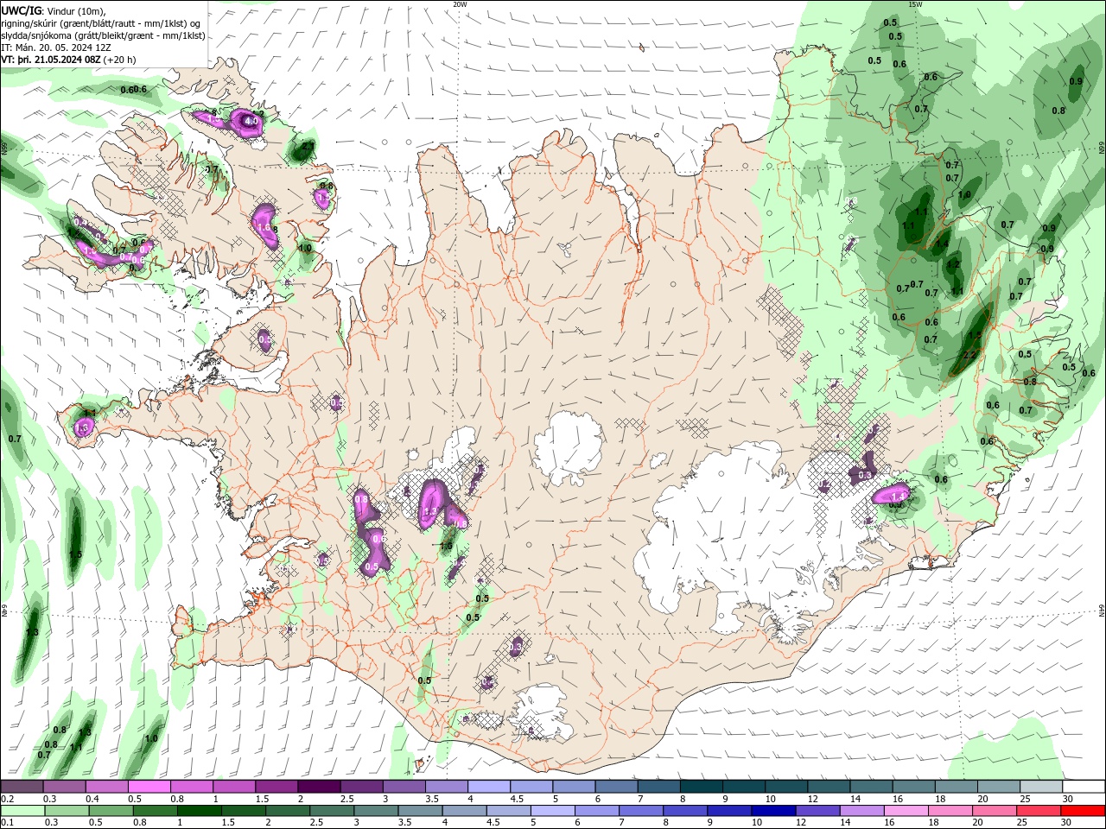Click the 'slydda/snjókoma' legend description line
The width and height of the screenshot is (1106, 829).
point(103,35)
